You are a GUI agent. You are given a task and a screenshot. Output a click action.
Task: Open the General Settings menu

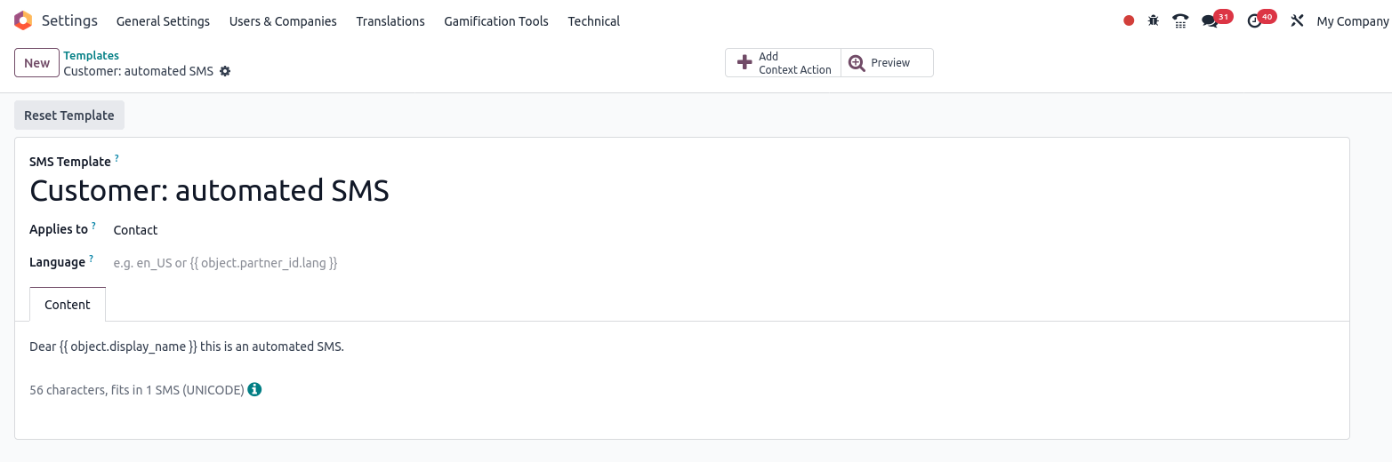pos(163,21)
